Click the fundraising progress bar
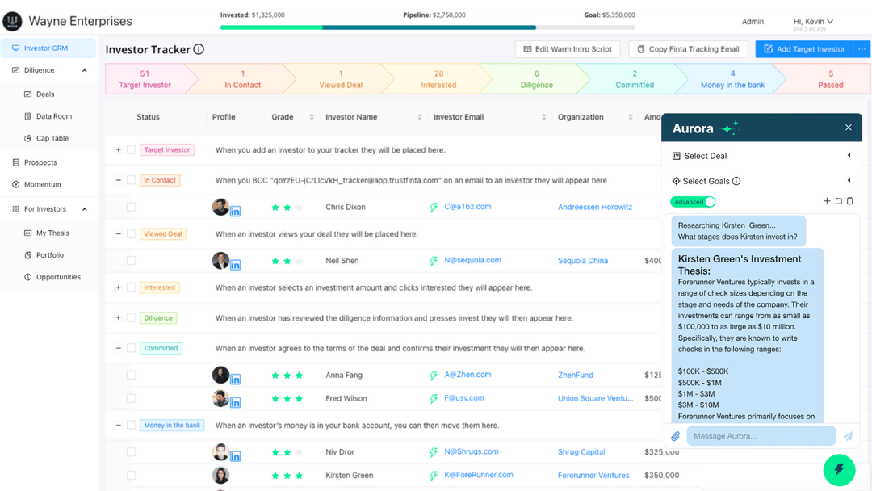 pyautogui.click(x=427, y=27)
